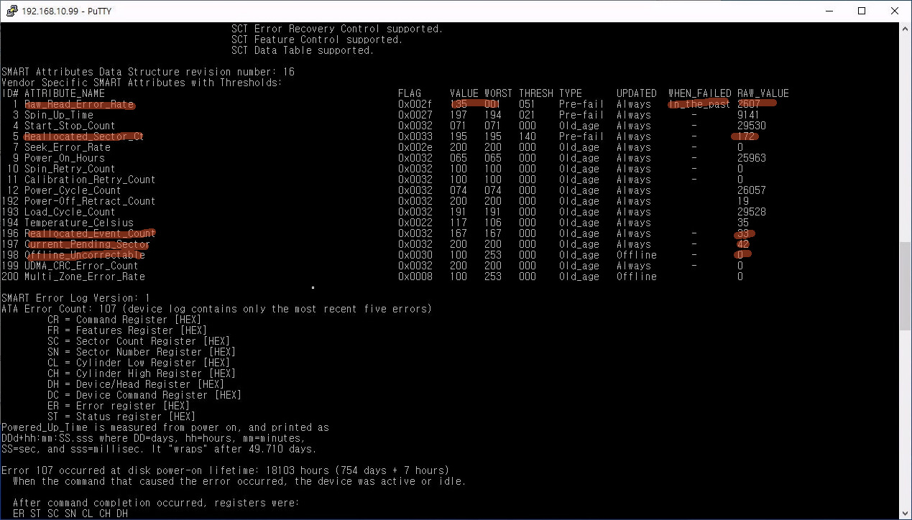
Task: Click the Temperature_Celsius attribute name
Action: click(x=79, y=223)
